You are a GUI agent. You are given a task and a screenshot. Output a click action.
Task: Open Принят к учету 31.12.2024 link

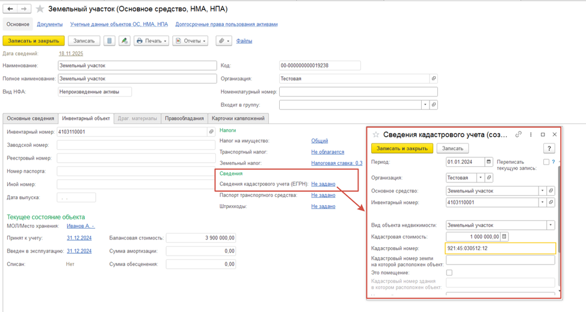79,238
